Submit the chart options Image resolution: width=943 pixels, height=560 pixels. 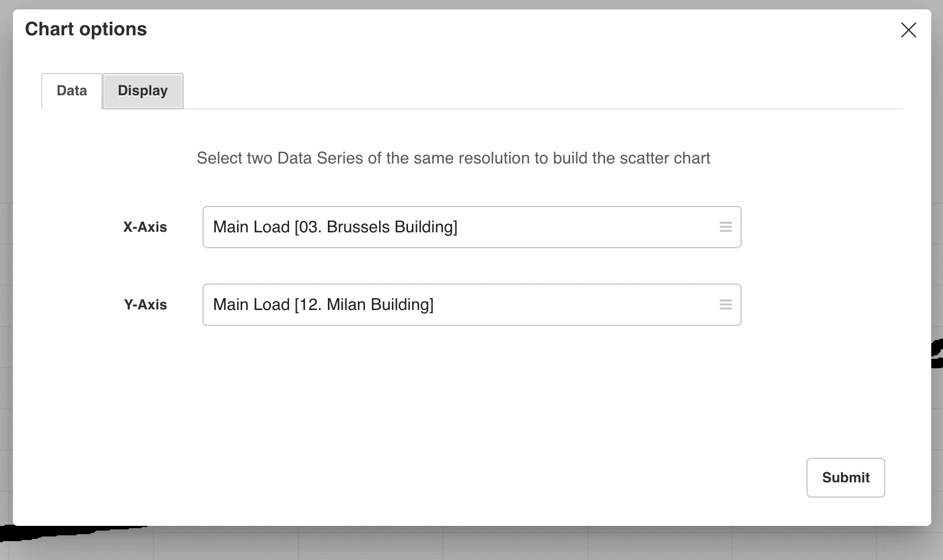pyautogui.click(x=845, y=478)
